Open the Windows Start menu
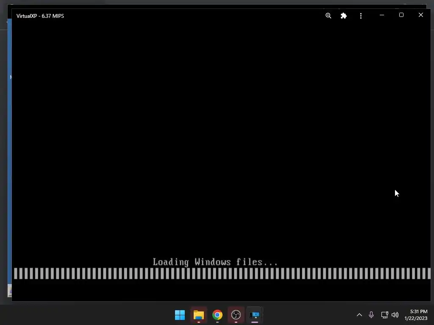The image size is (434, 325). point(180,315)
